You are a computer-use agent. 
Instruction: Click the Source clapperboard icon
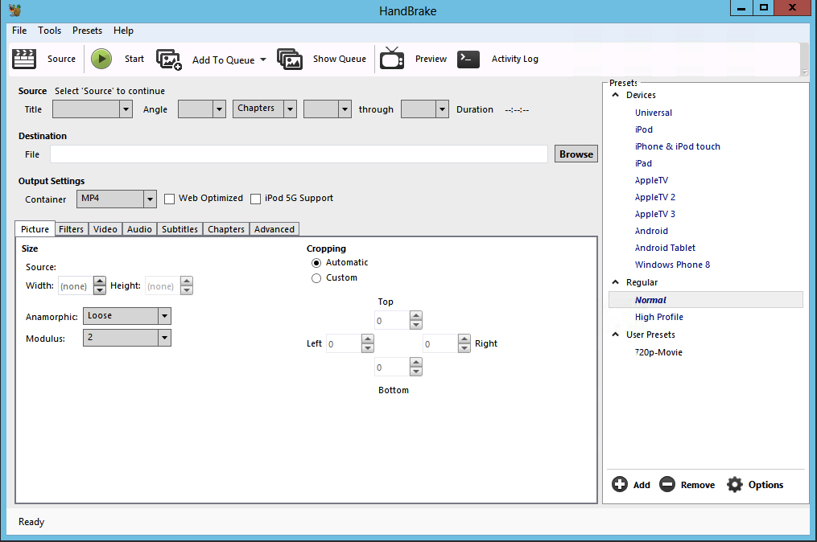[24, 59]
